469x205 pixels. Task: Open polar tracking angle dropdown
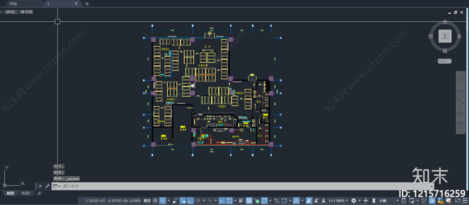[x=204, y=201]
